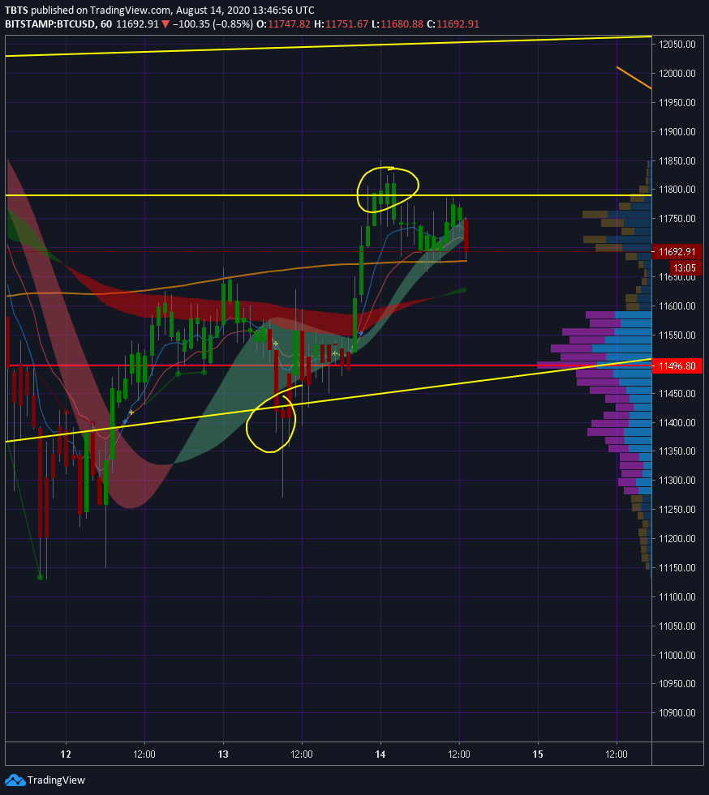Click date label 14 on time axis
The height and width of the screenshot is (795, 709).
coord(380,754)
